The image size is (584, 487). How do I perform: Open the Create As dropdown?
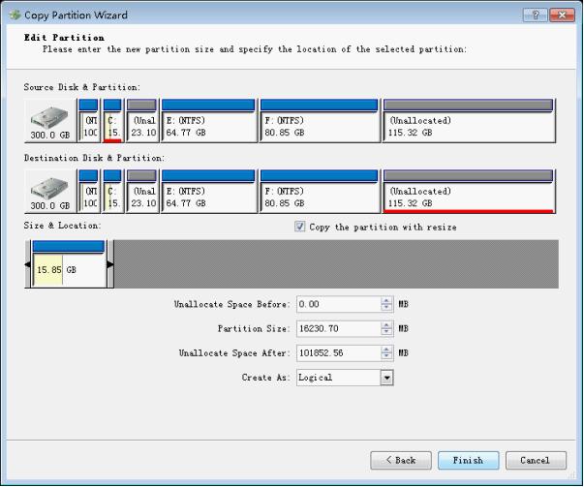point(386,378)
